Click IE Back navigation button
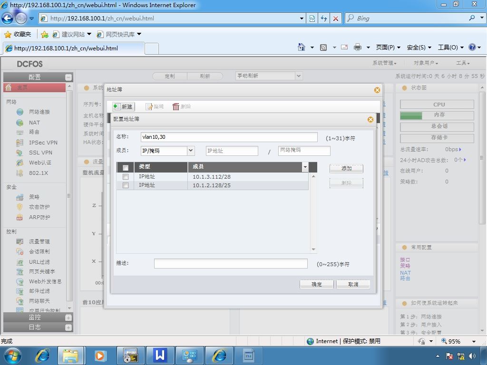 pyautogui.click(x=7, y=19)
